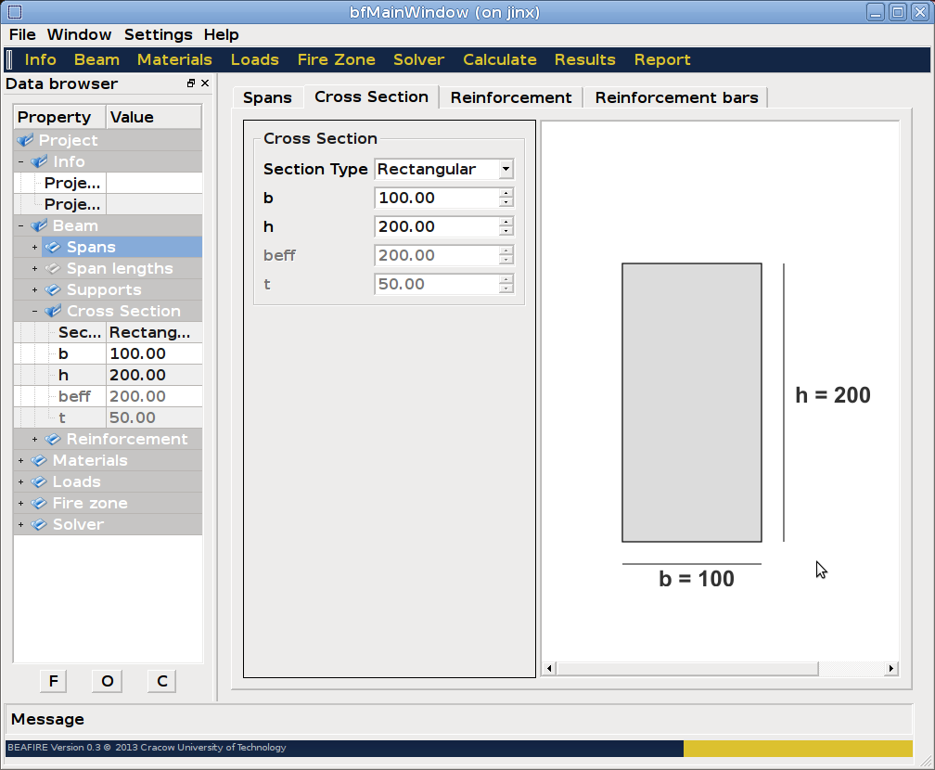Viewport: 935px width, 770px height.
Task: Click the Supports node icon in tree
Action: tap(53, 289)
